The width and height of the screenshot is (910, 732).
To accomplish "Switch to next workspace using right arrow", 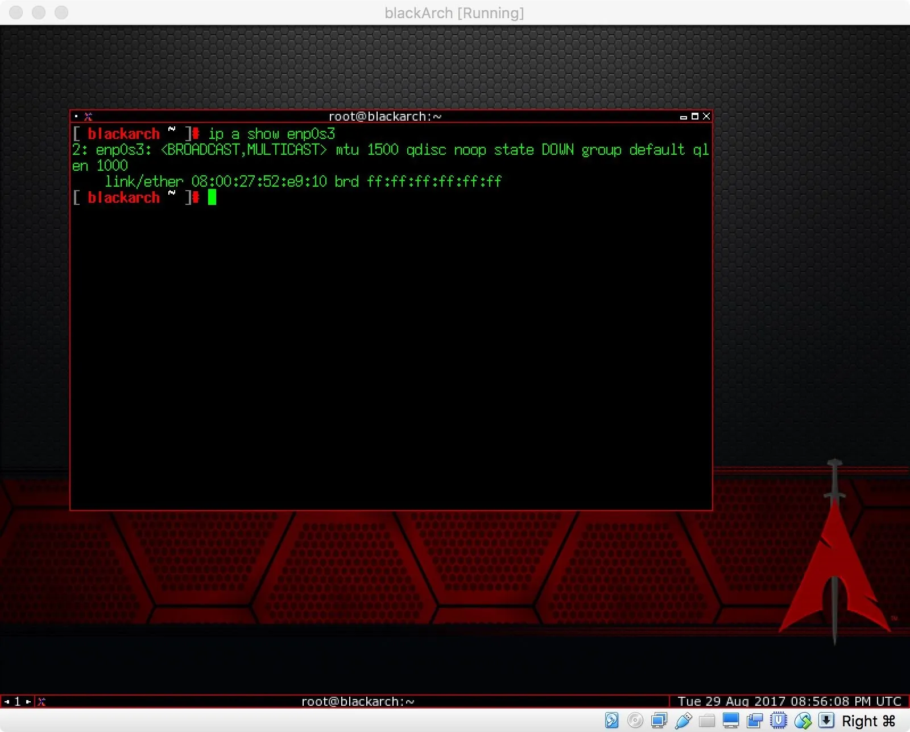I will coord(28,702).
